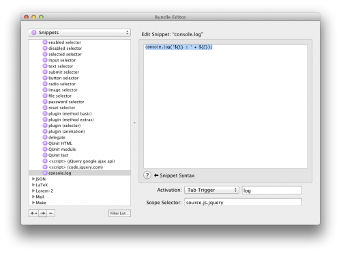
Task: Click the minus button to remove item
Action: (x=51, y=213)
